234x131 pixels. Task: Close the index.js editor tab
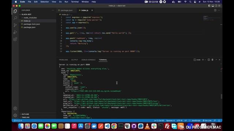pyautogui.click(x=92, y=10)
